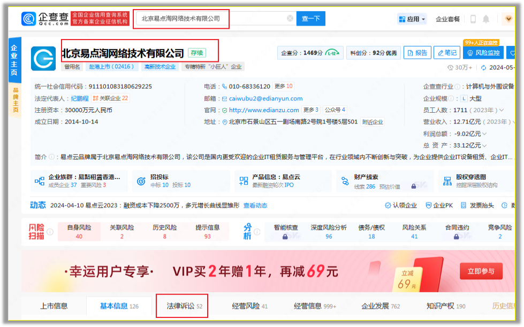Expand 员工人数 year dropdown
The image size is (524, 327).
point(502,110)
